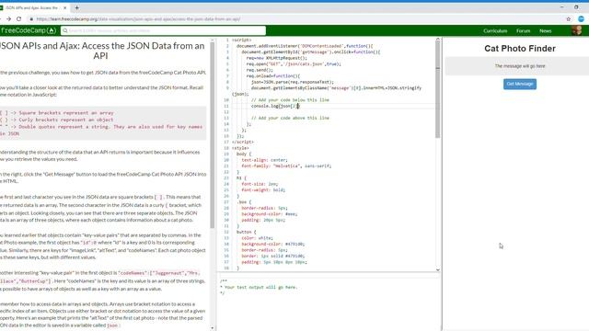Click the search magnifier icon
The height and width of the screenshot is (331, 589).
pos(65,30)
